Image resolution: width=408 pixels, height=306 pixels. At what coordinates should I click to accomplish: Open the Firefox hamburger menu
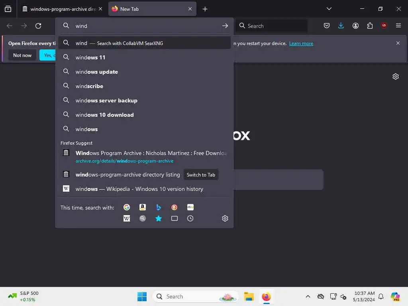pos(398,25)
